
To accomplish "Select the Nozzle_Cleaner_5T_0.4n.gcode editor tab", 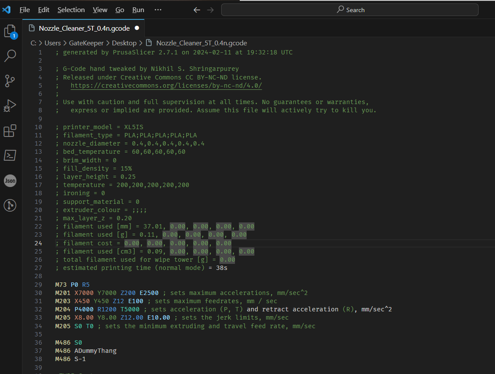I will point(84,28).
